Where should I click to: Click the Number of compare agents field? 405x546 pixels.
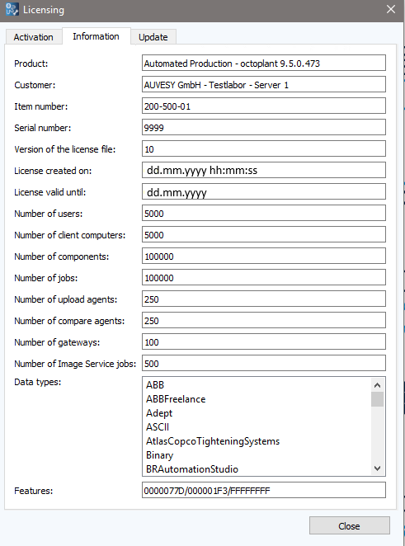pyautogui.click(x=264, y=320)
